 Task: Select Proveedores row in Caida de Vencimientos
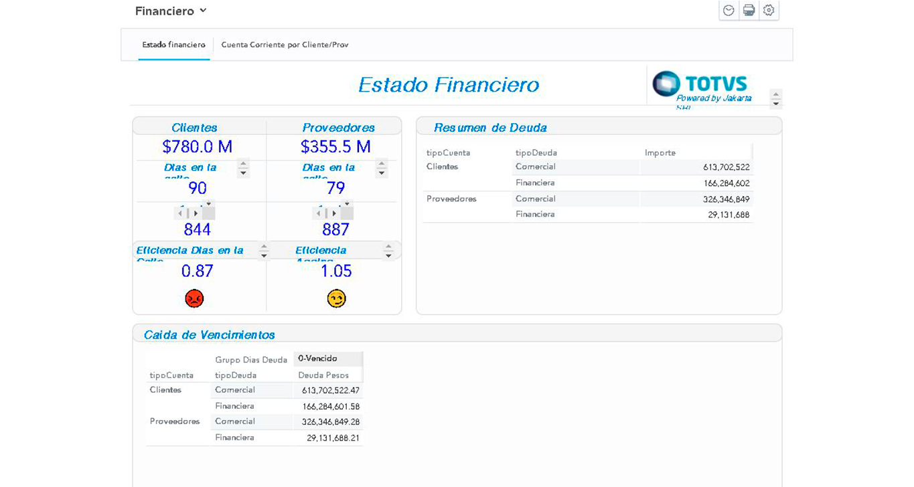click(175, 421)
